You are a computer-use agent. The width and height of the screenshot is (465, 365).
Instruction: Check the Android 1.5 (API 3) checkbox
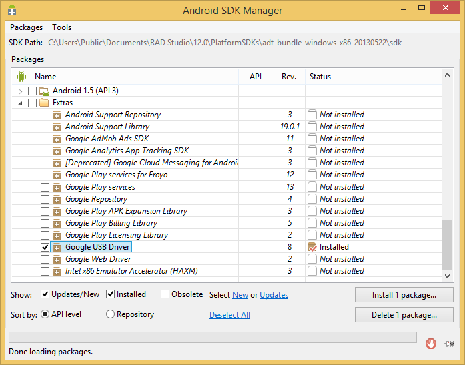pyautogui.click(x=32, y=91)
